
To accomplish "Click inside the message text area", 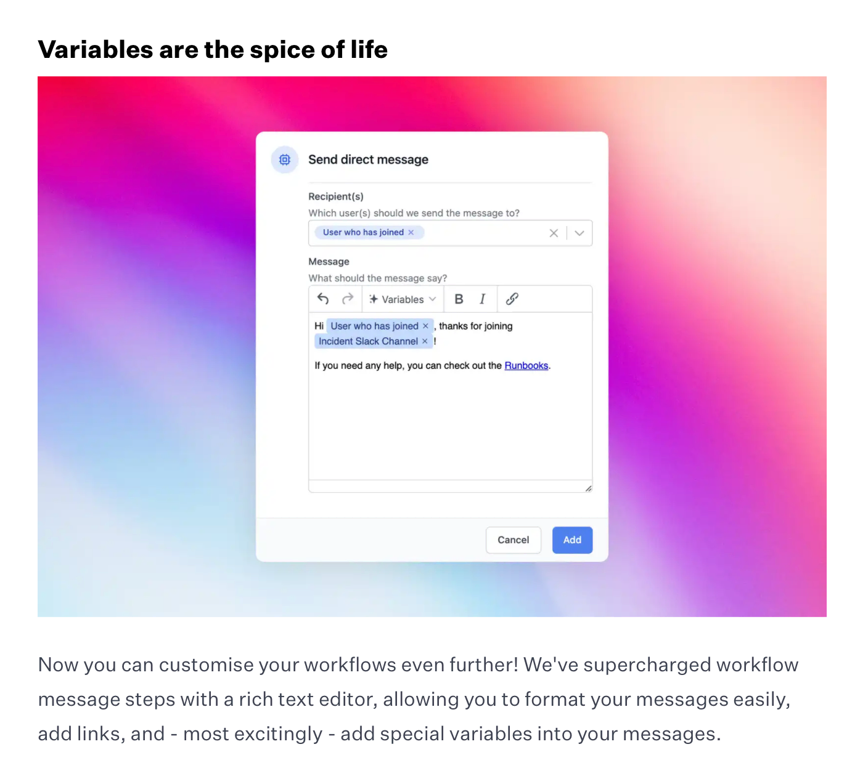I will click(x=450, y=425).
